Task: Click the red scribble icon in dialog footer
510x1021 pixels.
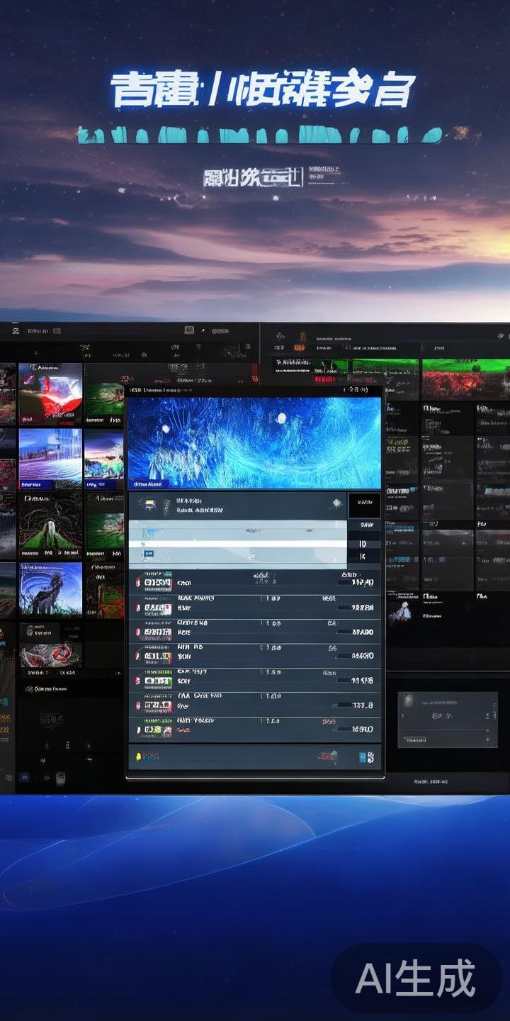Action: [x=327, y=757]
